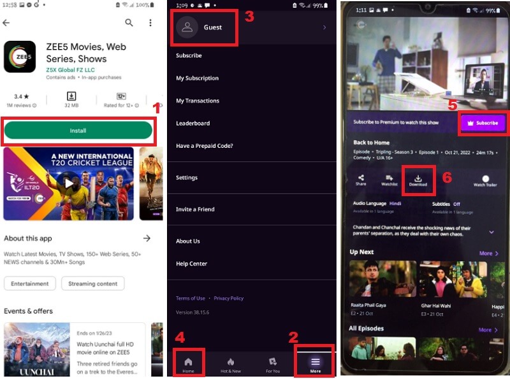510x379 pixels.
Task: Tap the Guest profile avatar icon
Action: [x=187, y=27]
